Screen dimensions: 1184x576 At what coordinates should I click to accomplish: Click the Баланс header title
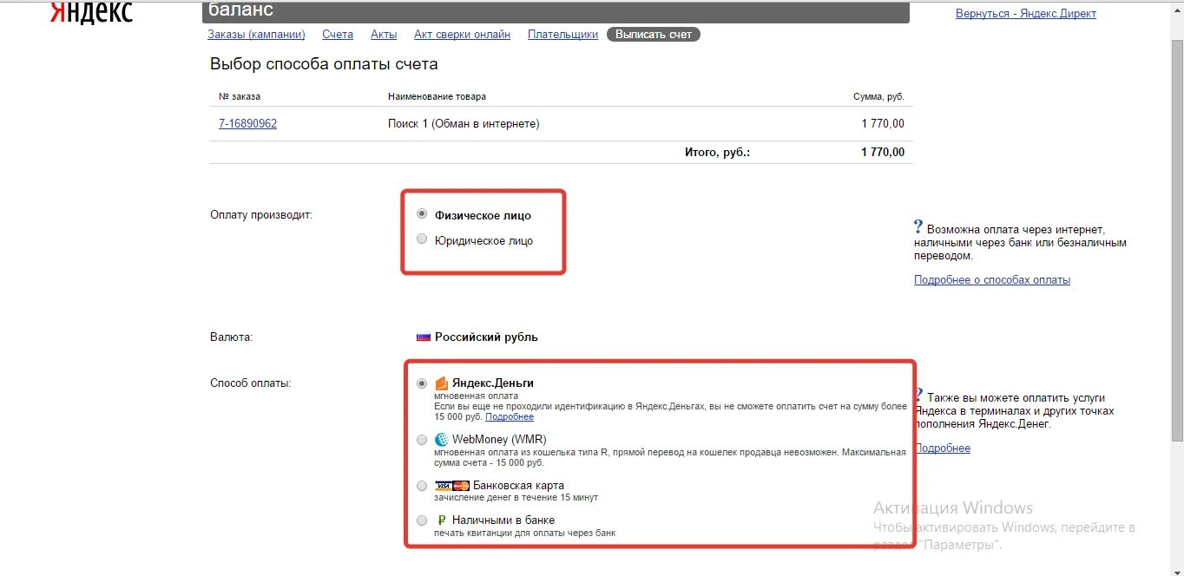tap(240, 10)
